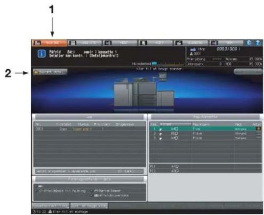Select the PI2 row
This screenshot has width=264, height=215.
click(205, 171)
